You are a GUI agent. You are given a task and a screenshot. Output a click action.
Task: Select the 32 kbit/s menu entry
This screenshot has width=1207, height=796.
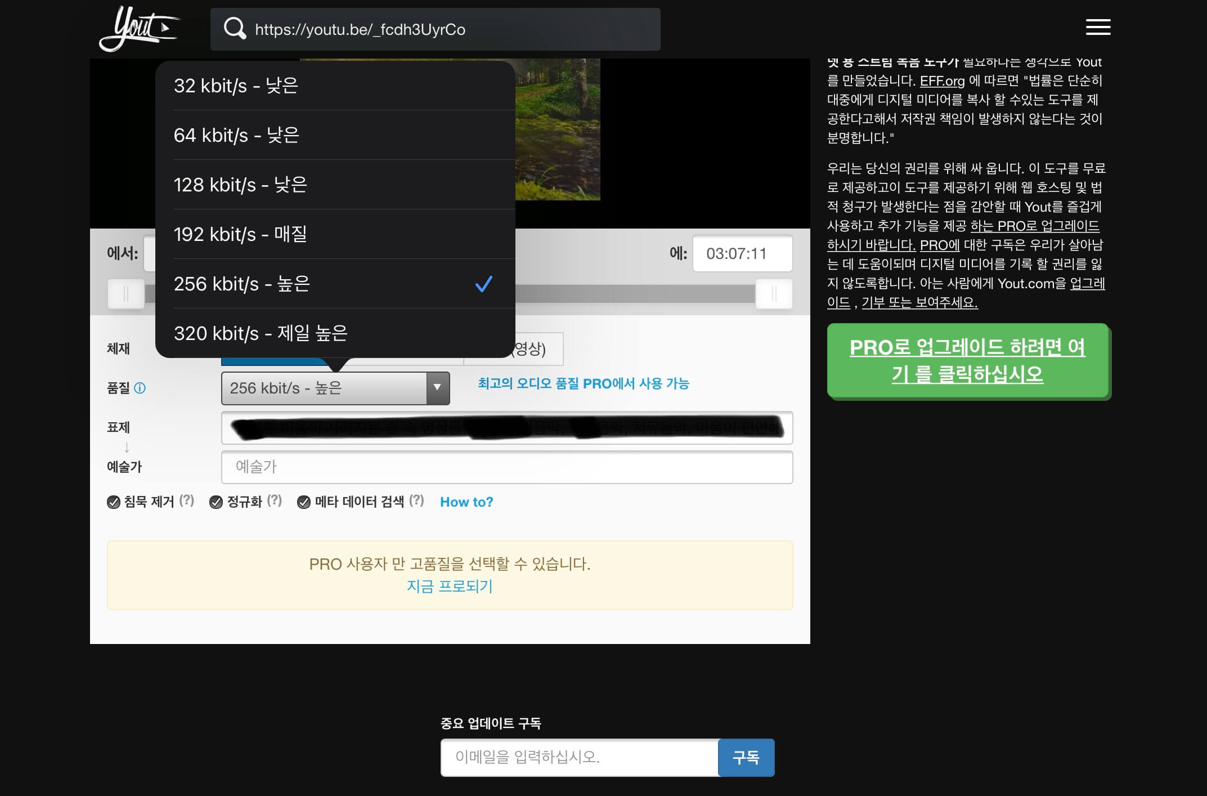335,86
